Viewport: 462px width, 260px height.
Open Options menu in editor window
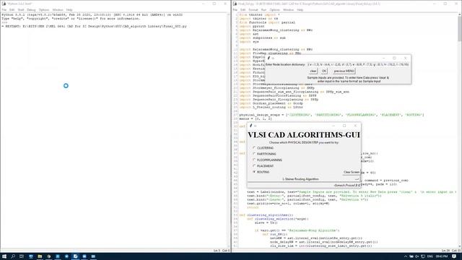(274, 9)
